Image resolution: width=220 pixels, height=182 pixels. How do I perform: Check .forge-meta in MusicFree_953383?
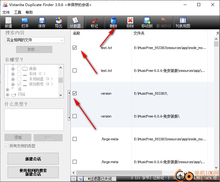click(75, 139)
